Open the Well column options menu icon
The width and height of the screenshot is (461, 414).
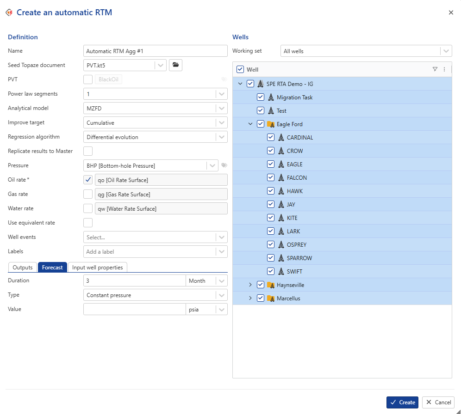444,69
